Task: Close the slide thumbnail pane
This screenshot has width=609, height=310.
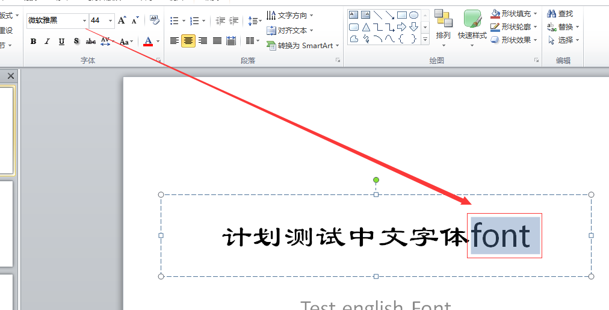Action: pos(11,76)
